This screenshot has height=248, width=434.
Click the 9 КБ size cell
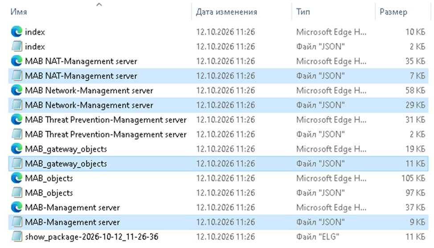click(418, 222)
